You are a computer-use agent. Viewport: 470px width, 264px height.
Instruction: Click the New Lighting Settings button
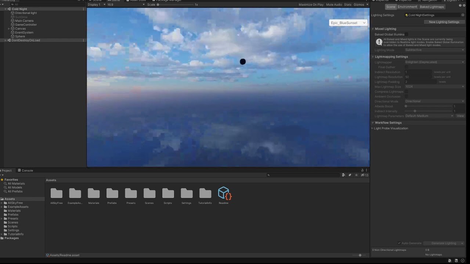444,22
